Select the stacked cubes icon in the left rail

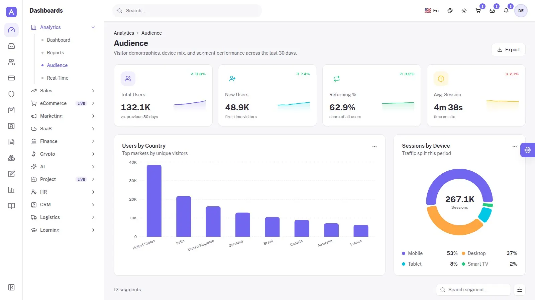pos(11,158)
